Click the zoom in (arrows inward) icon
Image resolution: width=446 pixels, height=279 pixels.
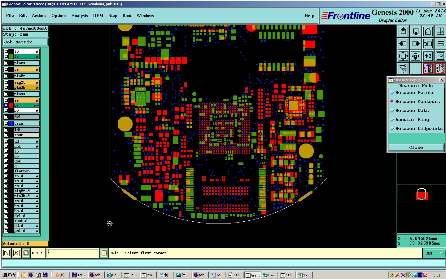(x=403, y=56)
